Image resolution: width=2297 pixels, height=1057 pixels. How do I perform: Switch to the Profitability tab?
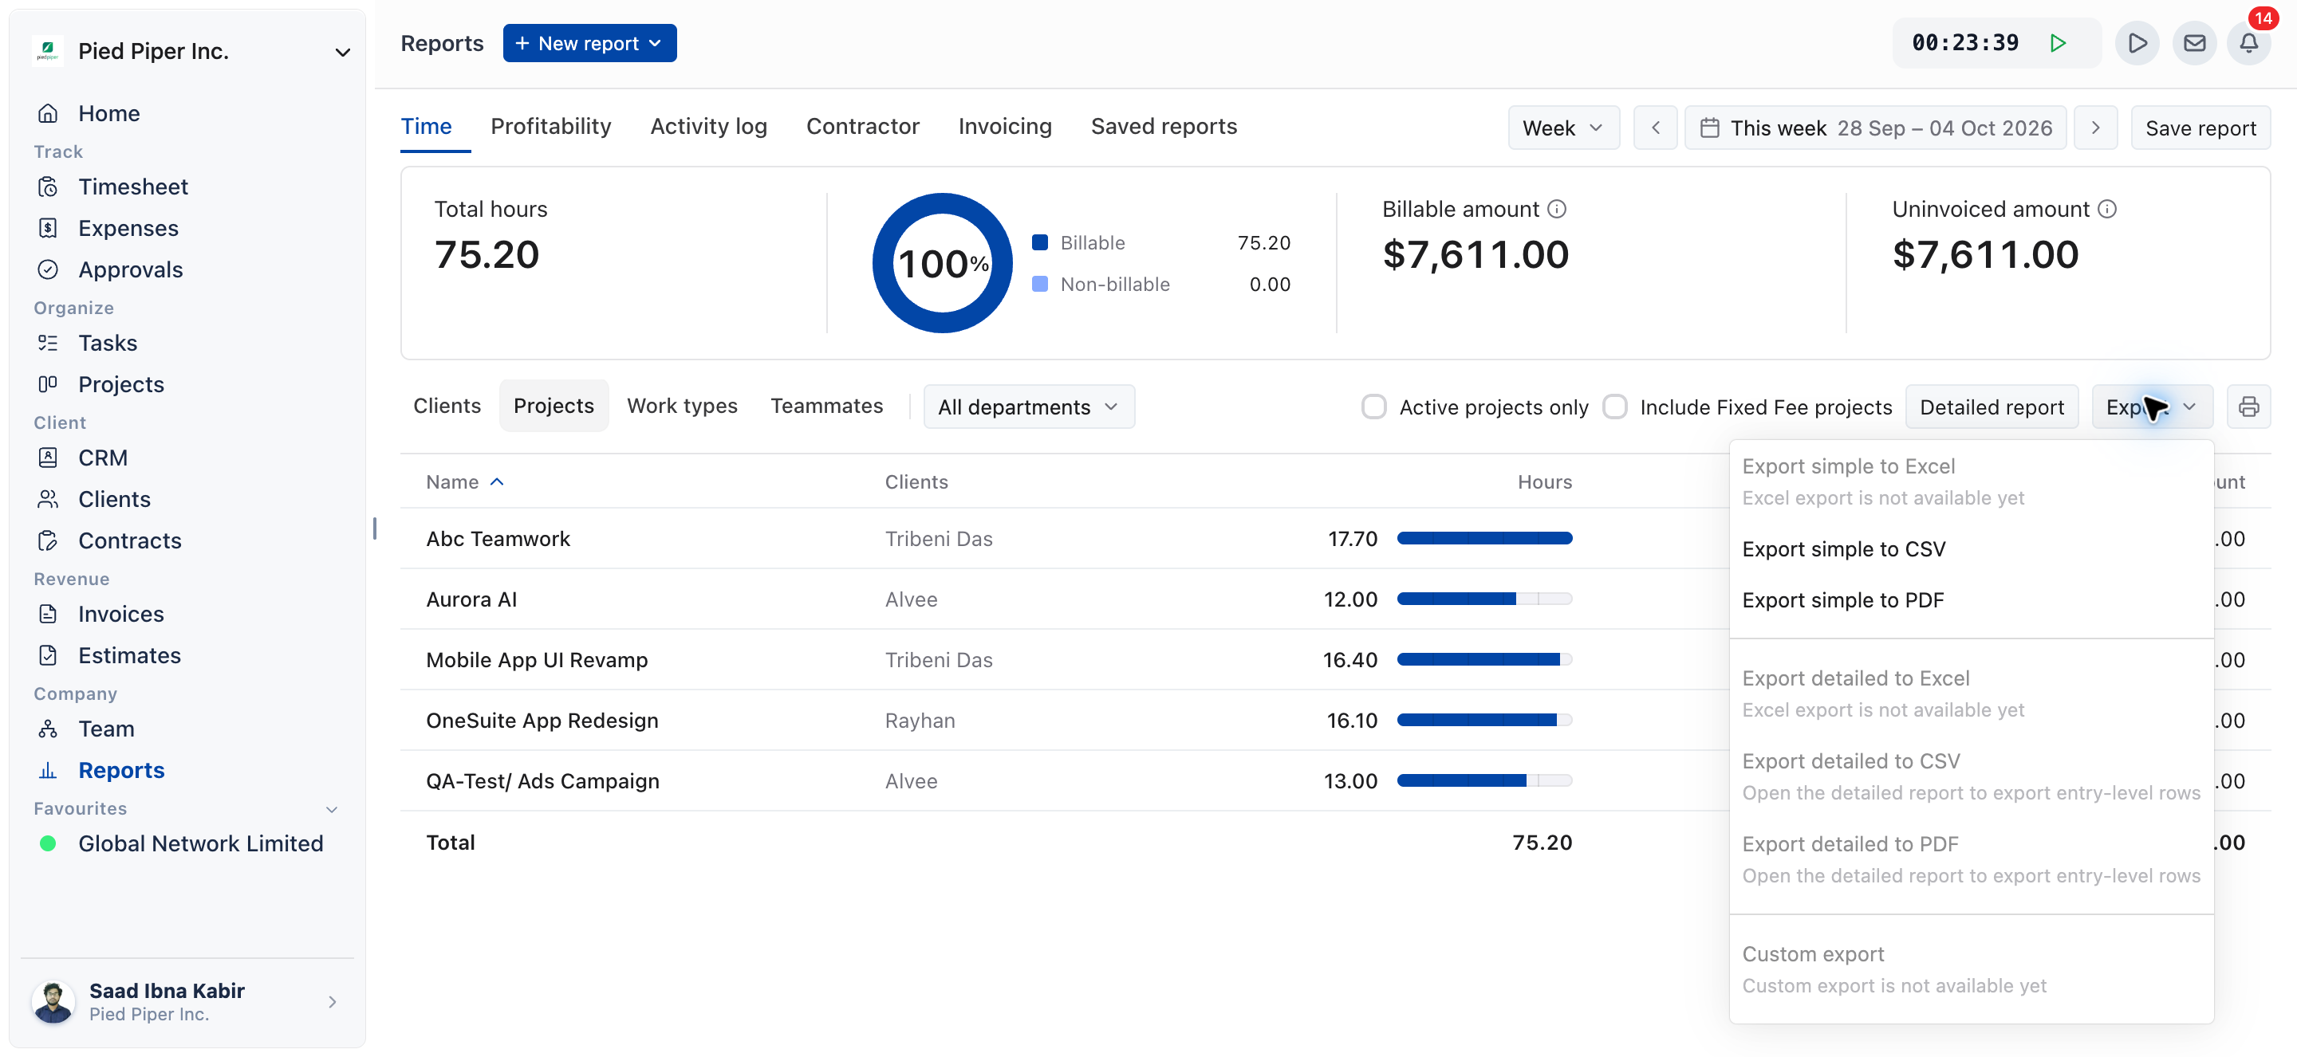[x=550, y=127]
